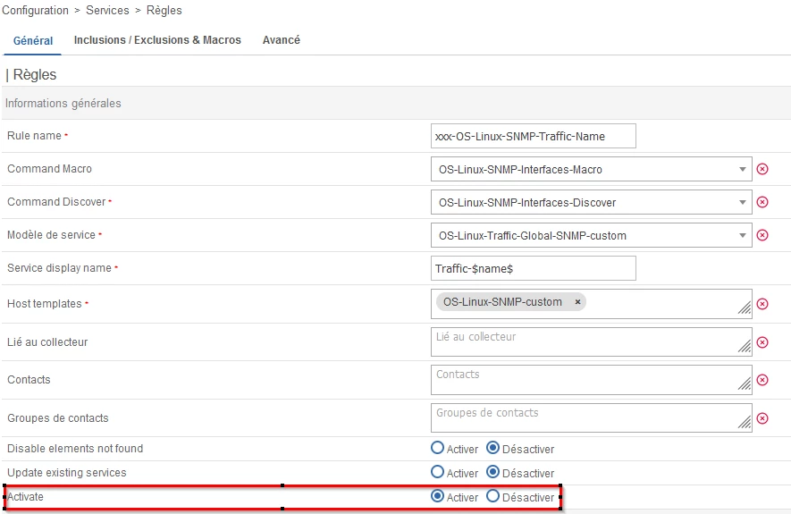Screen dimensions: 791x514
Task: Clear the Contacts field
Action: tap(762, 380)
